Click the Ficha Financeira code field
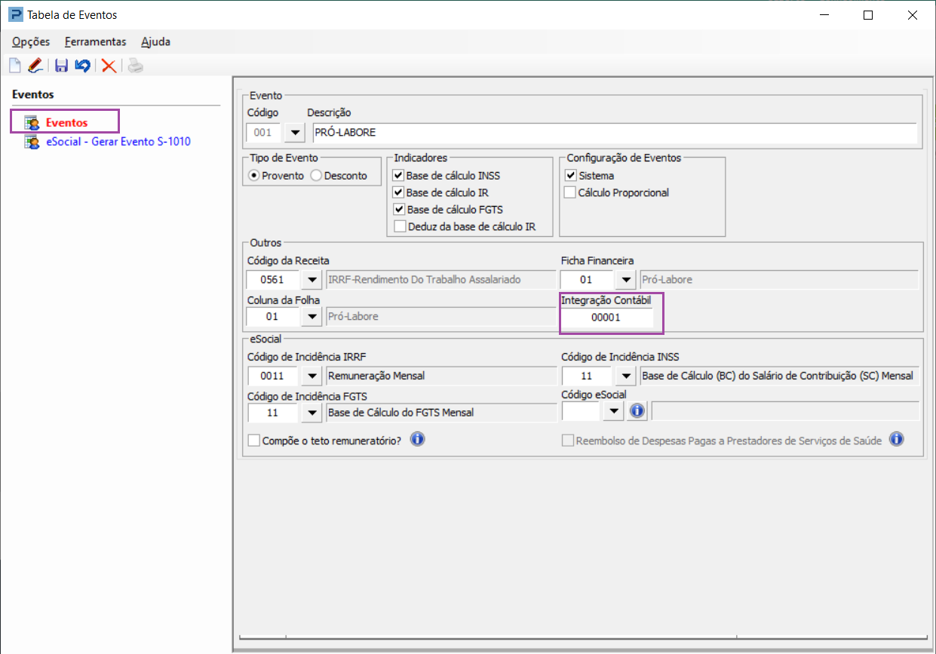 (x=588, y=280)
